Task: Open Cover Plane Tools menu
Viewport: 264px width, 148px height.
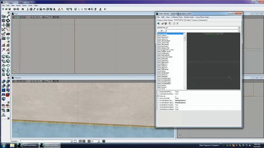Action: point(202,17)
